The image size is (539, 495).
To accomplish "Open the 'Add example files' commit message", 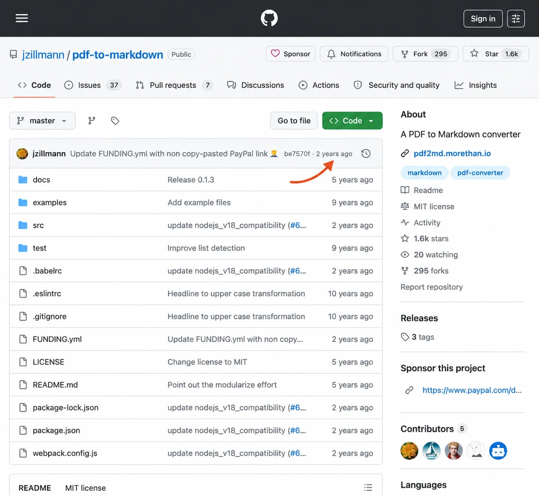I will 199,202.
